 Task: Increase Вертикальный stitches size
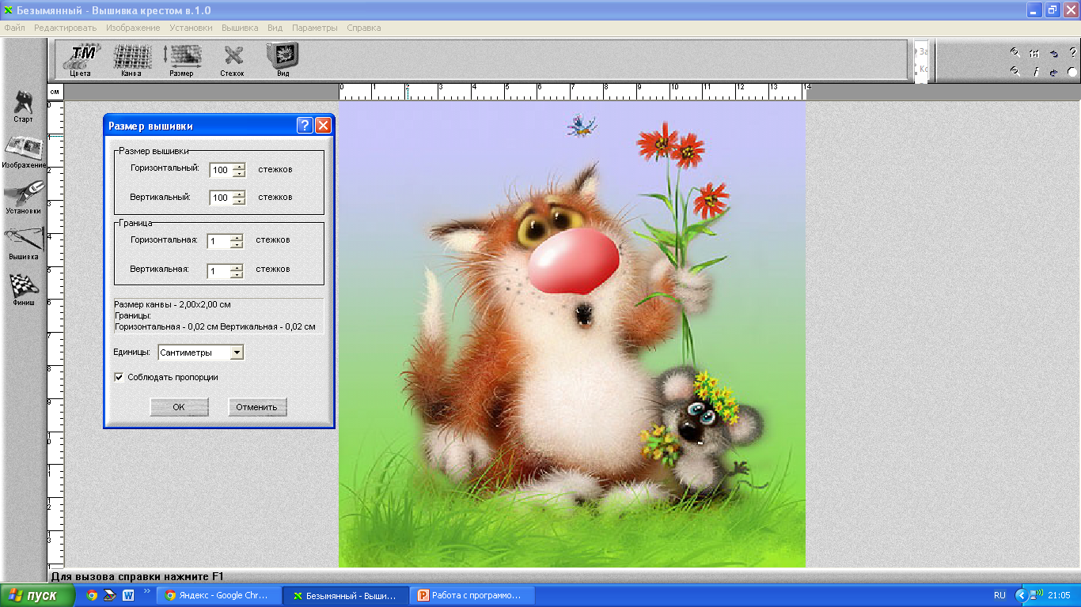(239, 194)
